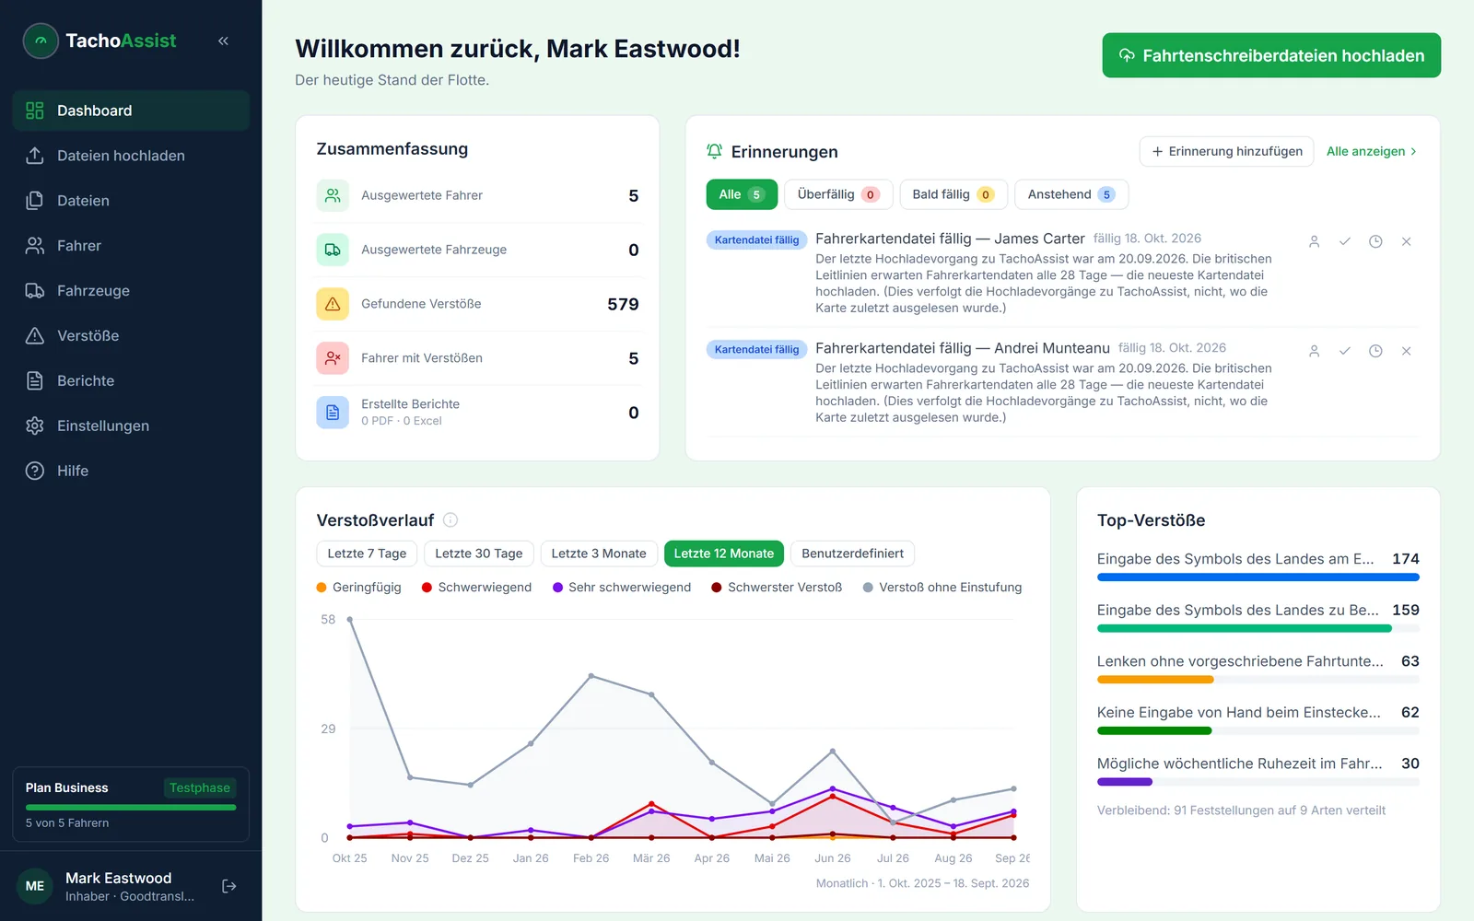The width and height of the screenshot is (1474, 921).
Task: Navigate to Fahrer list
Action: (131, 246)
